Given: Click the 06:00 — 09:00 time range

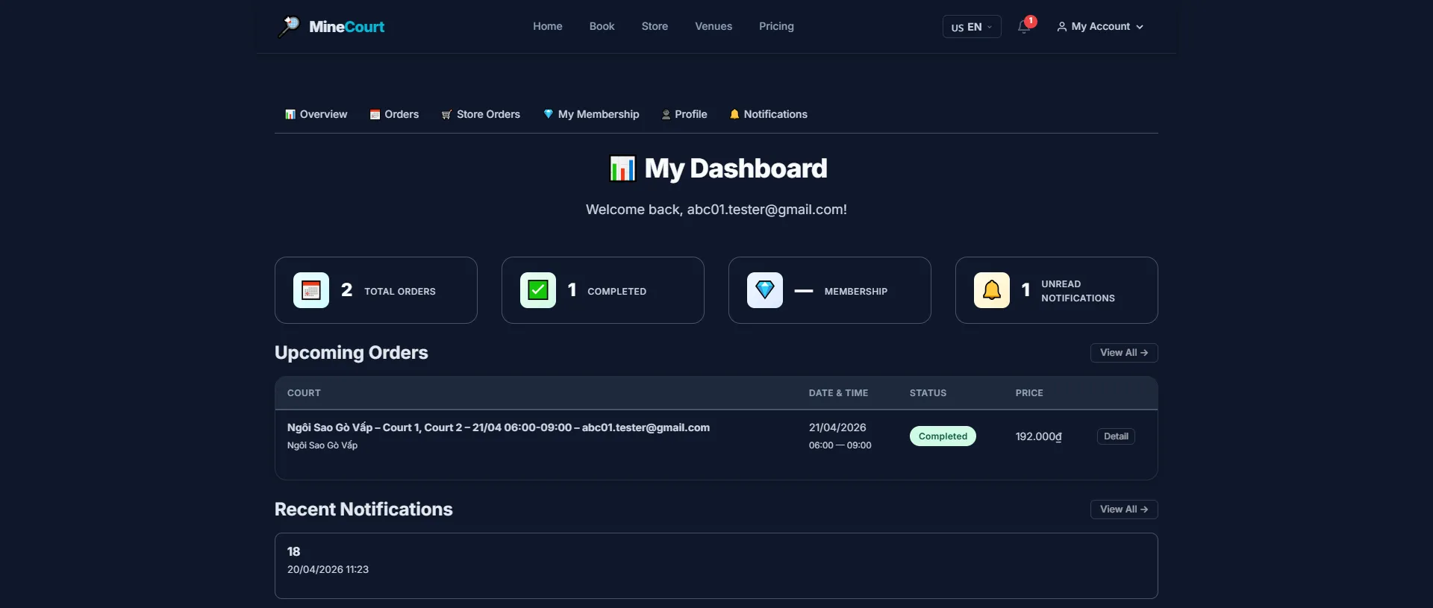Looking at the screenshot, I should click(x=840, y=445).
